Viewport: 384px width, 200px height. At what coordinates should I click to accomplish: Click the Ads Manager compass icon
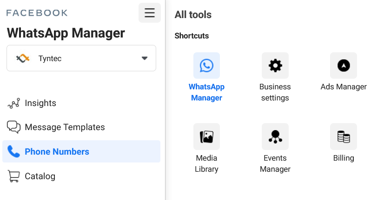(344, 65)
